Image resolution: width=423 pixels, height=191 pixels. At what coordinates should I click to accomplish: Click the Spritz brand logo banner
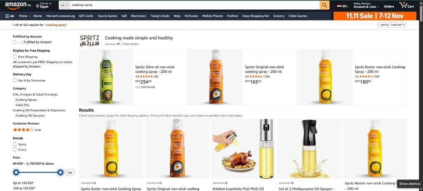pos(90,40)
